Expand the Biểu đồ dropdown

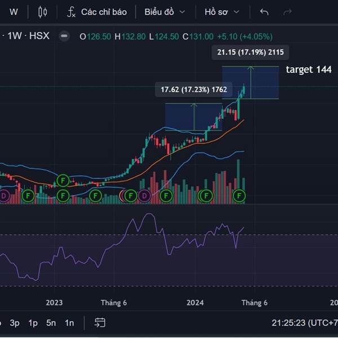pyautogui.click(x=164, y=12)
